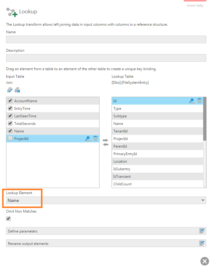Click the lookup table vertical scrollbar
This screenshot has height=270, width=212.
click(x=205, y=119)
